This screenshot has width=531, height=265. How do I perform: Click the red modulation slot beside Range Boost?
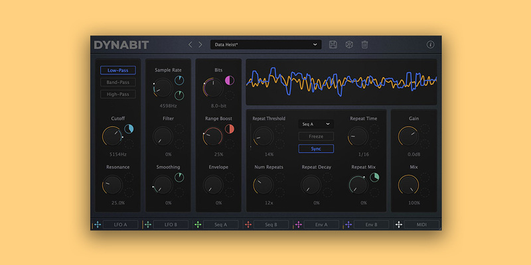point(230,129)
